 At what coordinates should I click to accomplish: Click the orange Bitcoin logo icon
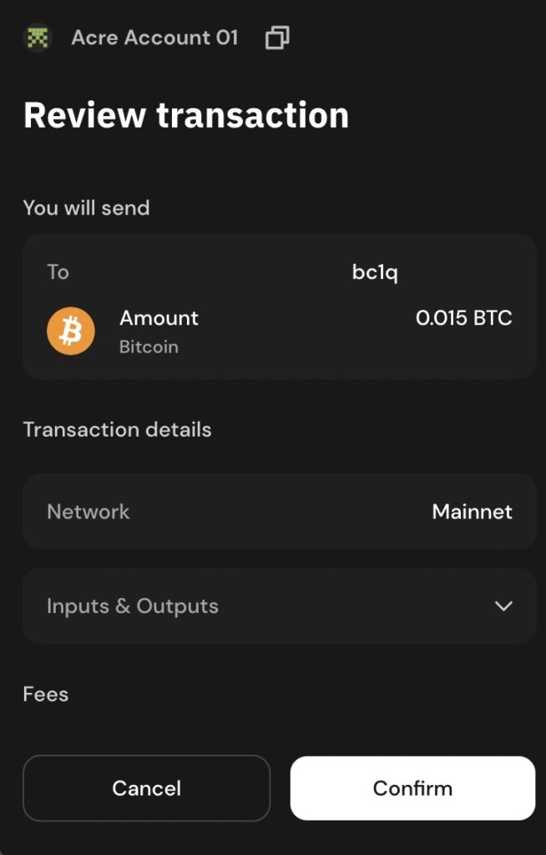click(71, 332)
